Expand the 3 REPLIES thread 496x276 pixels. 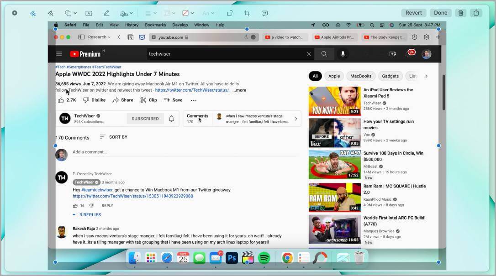87,215
